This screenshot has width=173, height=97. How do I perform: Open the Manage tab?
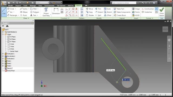tap(33, 5)
